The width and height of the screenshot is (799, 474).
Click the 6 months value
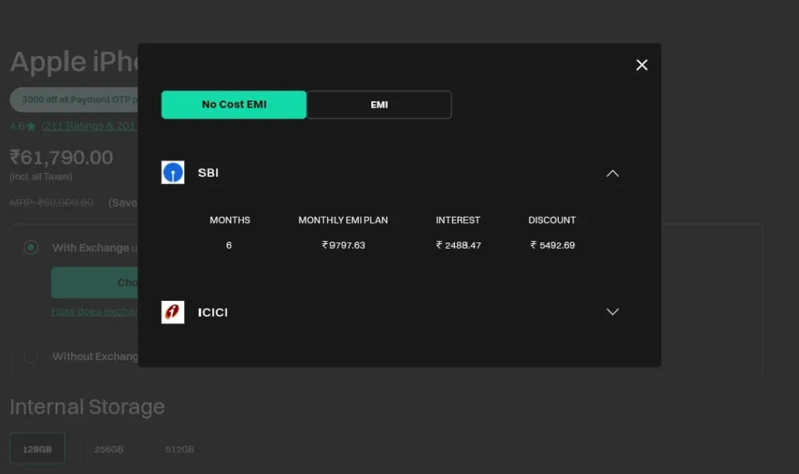point(229,245)
